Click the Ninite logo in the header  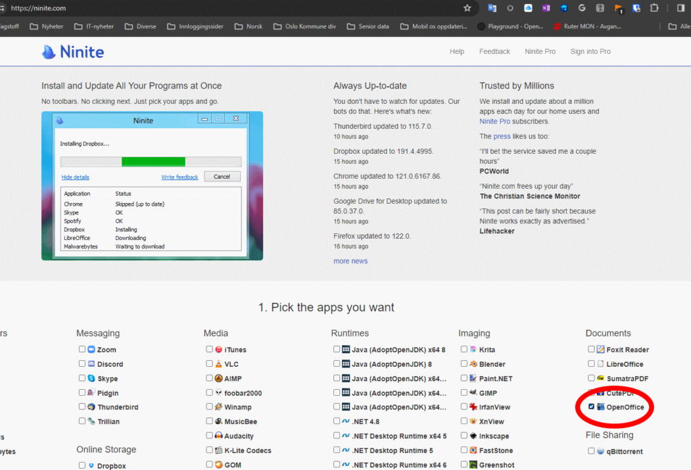point(73,52)
